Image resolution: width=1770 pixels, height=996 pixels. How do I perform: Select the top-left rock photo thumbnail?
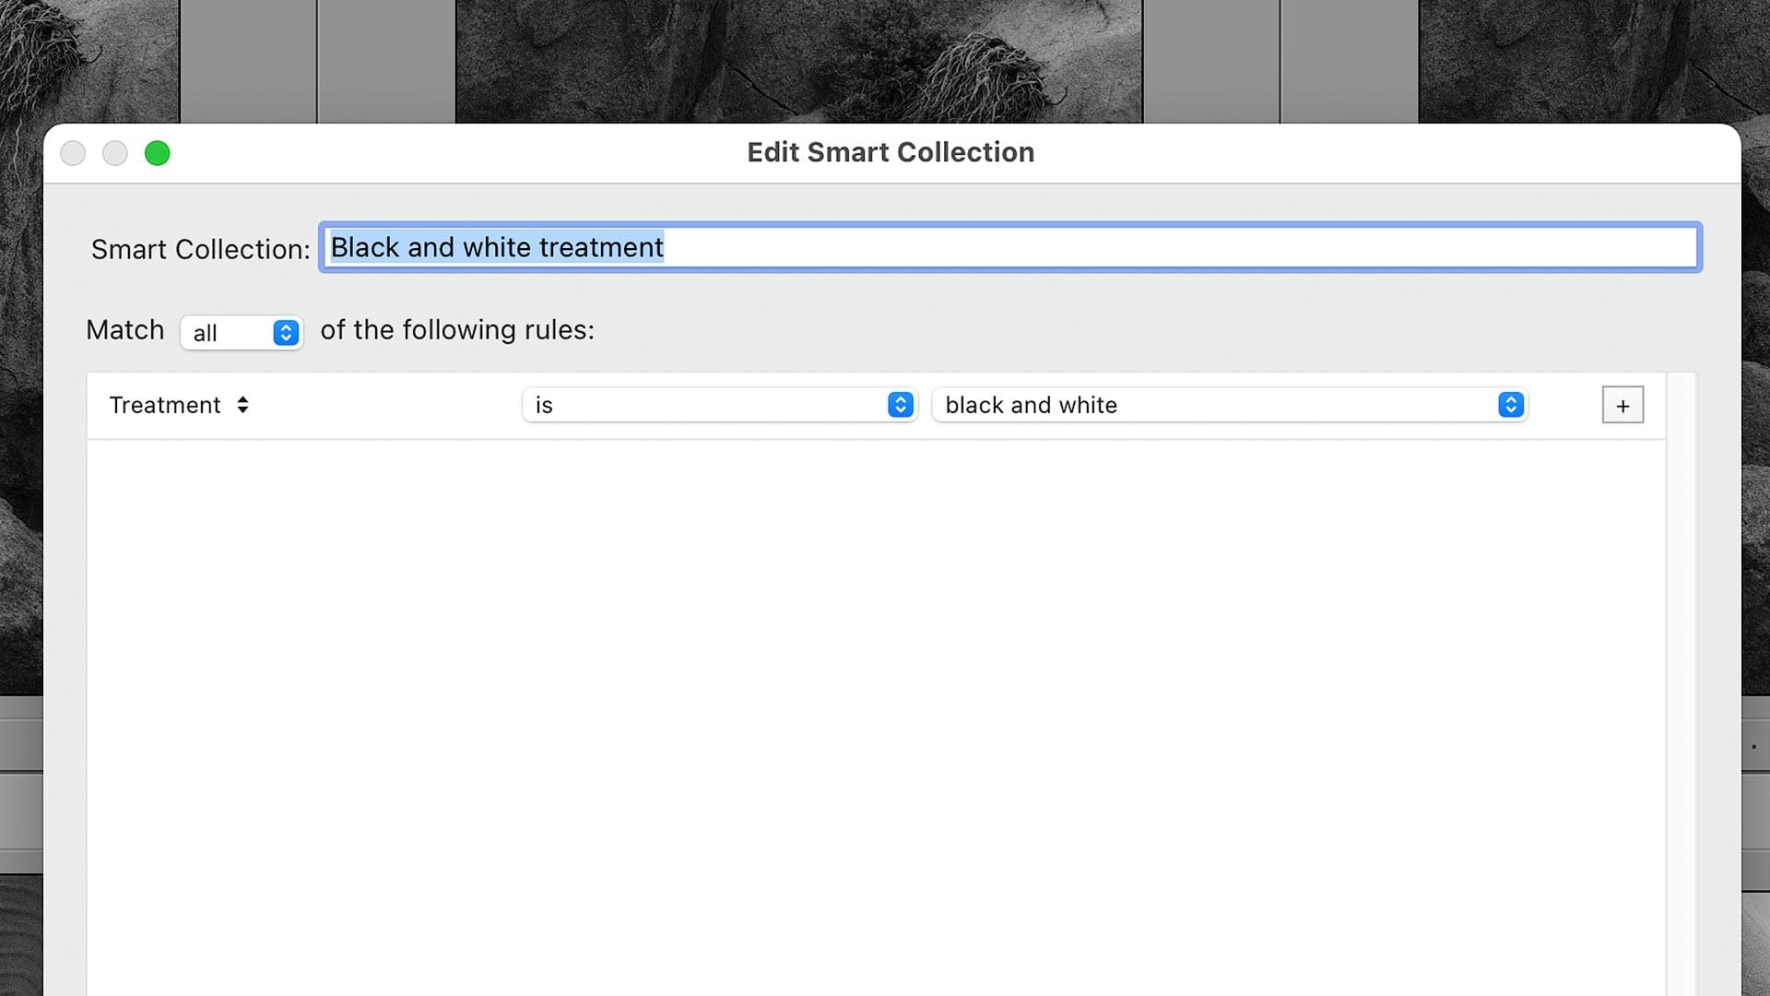[x=88, y=60]
